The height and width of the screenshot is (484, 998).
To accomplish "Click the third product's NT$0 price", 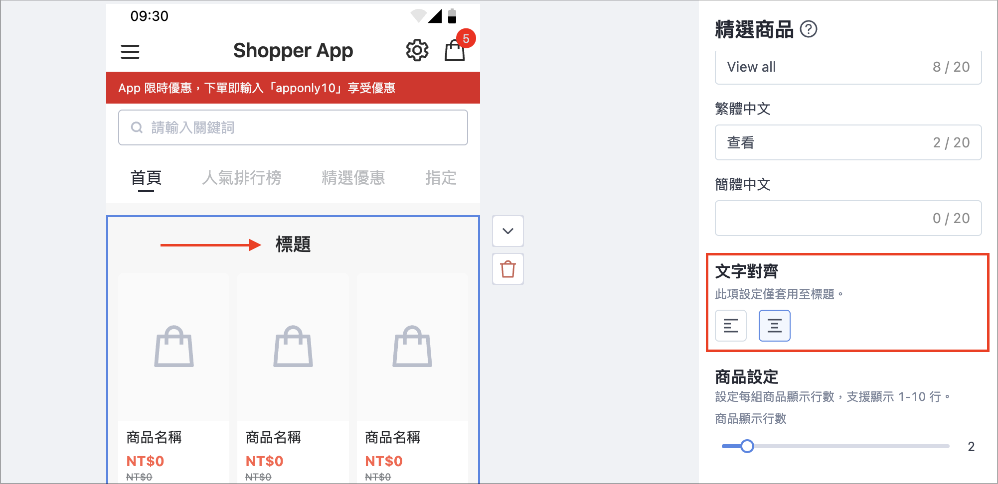I will 384,461.
